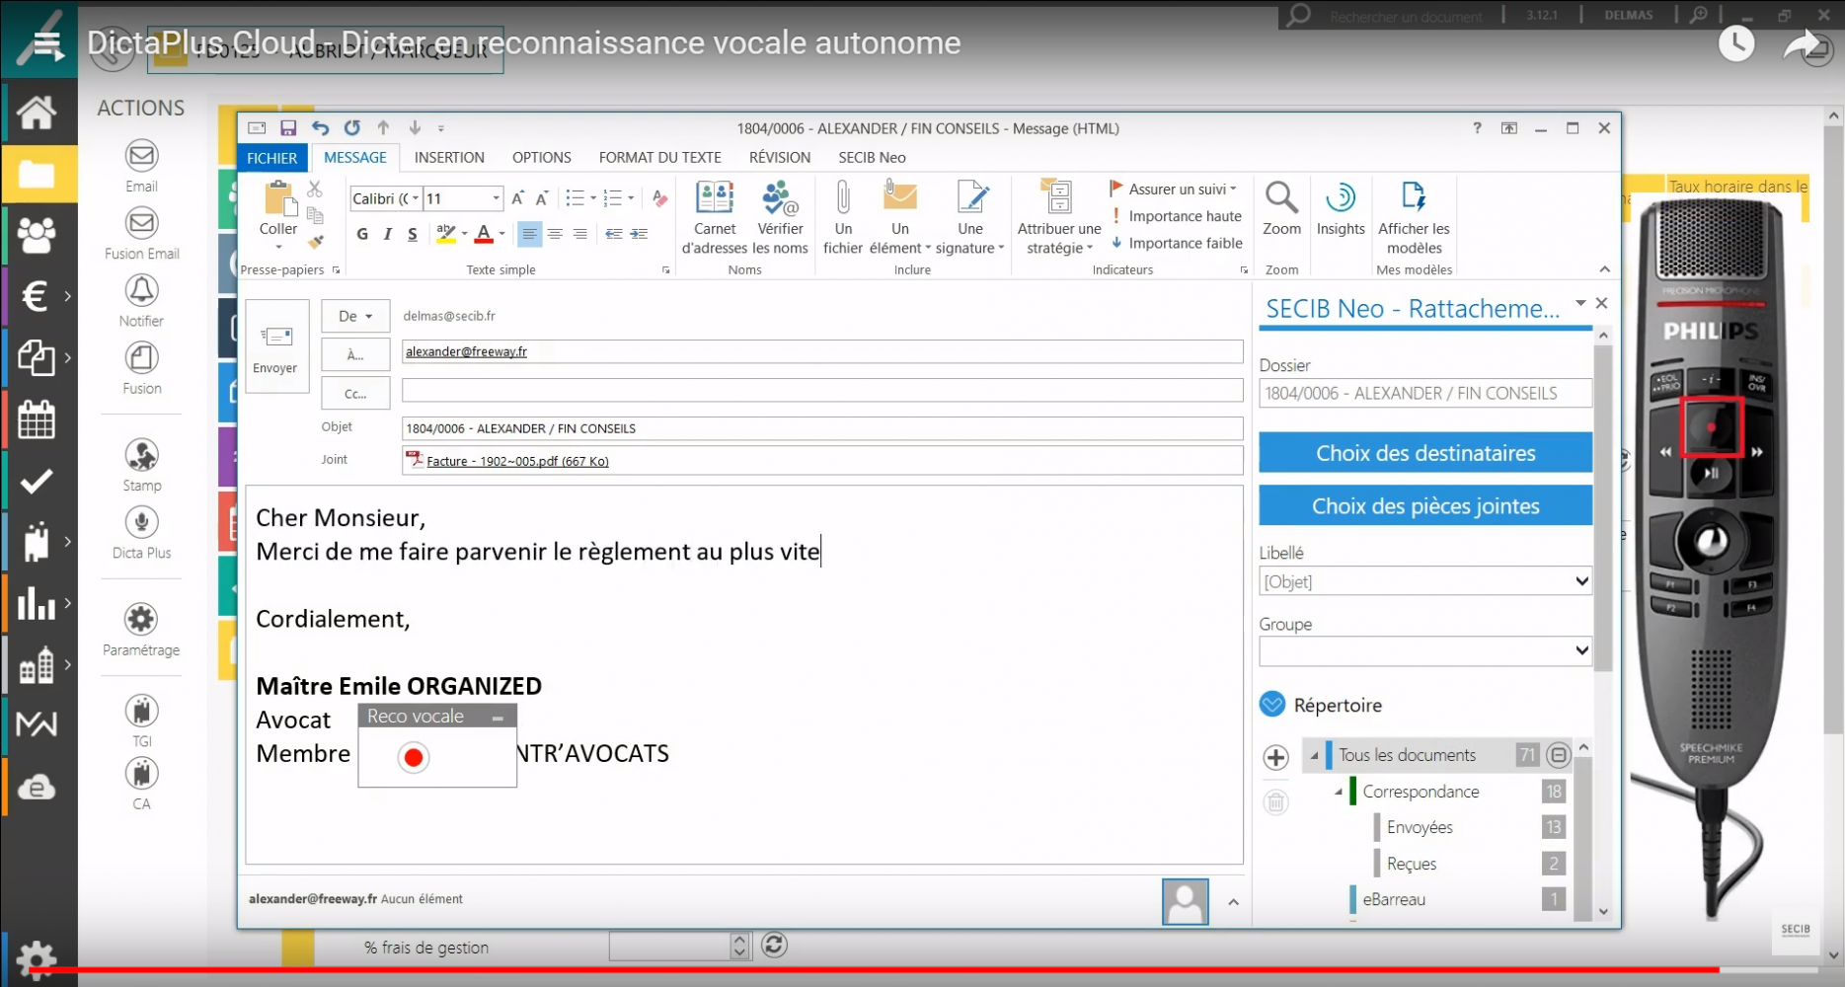Center text alignment in ribbon
This screenshot has width=1845, height=987.
tap(555, 234)
